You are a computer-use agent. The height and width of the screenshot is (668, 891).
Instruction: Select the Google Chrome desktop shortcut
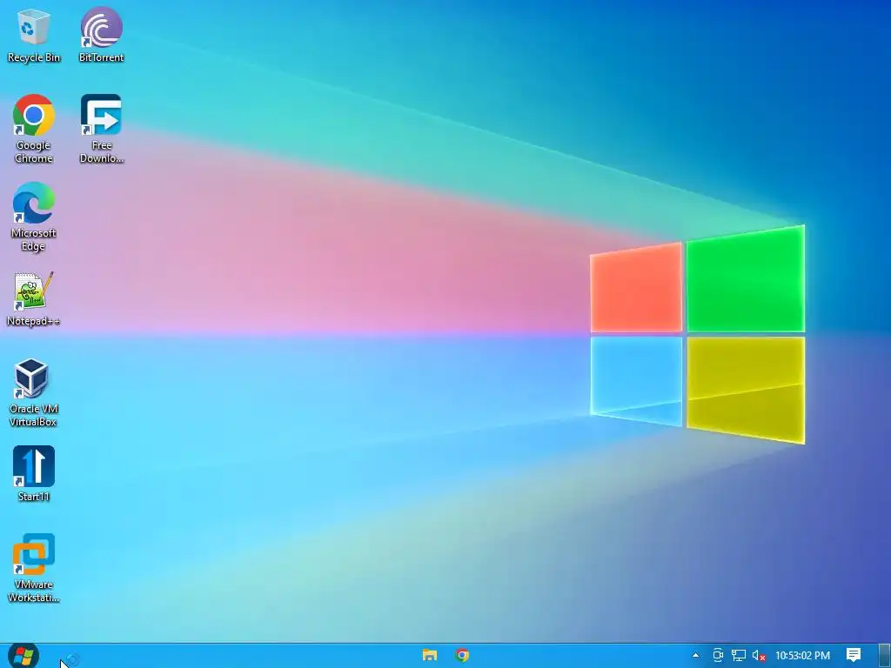click(x=34, y=130)
